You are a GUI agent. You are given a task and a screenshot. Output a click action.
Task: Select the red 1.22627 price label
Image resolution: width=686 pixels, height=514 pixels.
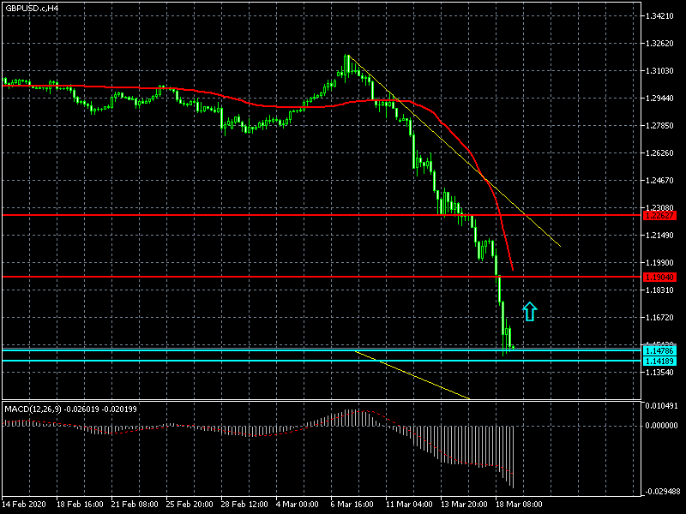click(x=659, y=215)
